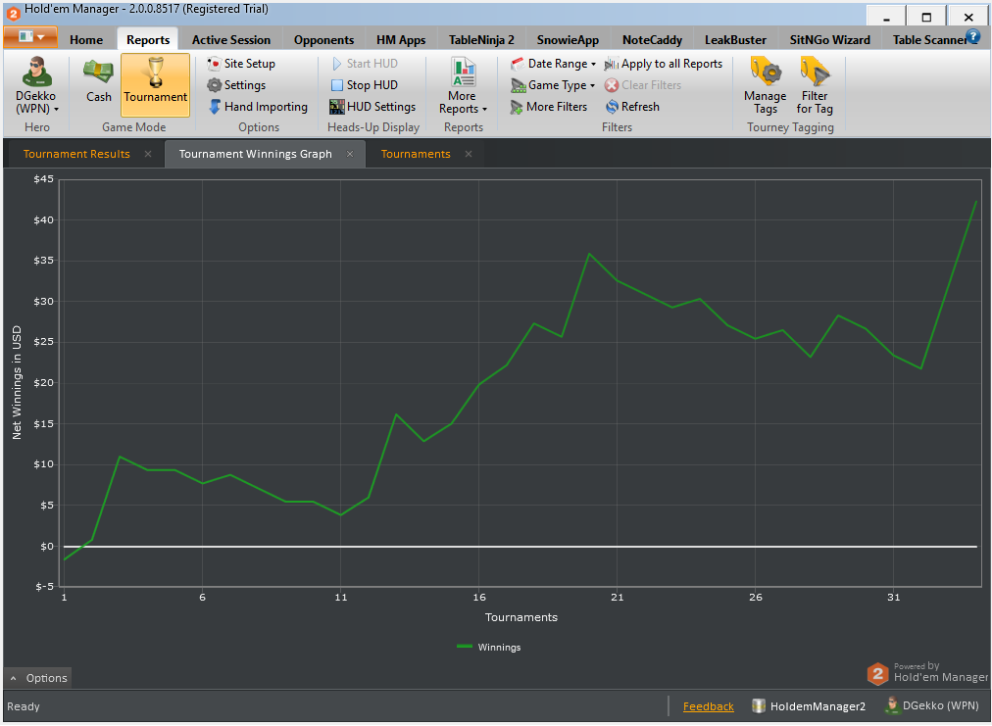
Task: Click the disabled Clear Filters button
Action: [643, 84]
